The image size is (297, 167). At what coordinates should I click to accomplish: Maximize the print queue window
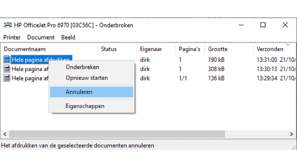263,25
